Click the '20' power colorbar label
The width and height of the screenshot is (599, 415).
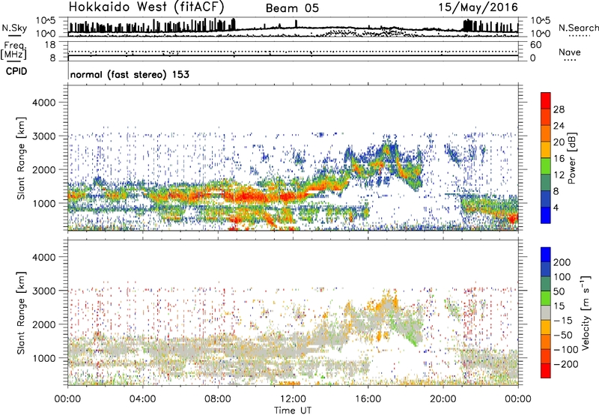[559, 142]
